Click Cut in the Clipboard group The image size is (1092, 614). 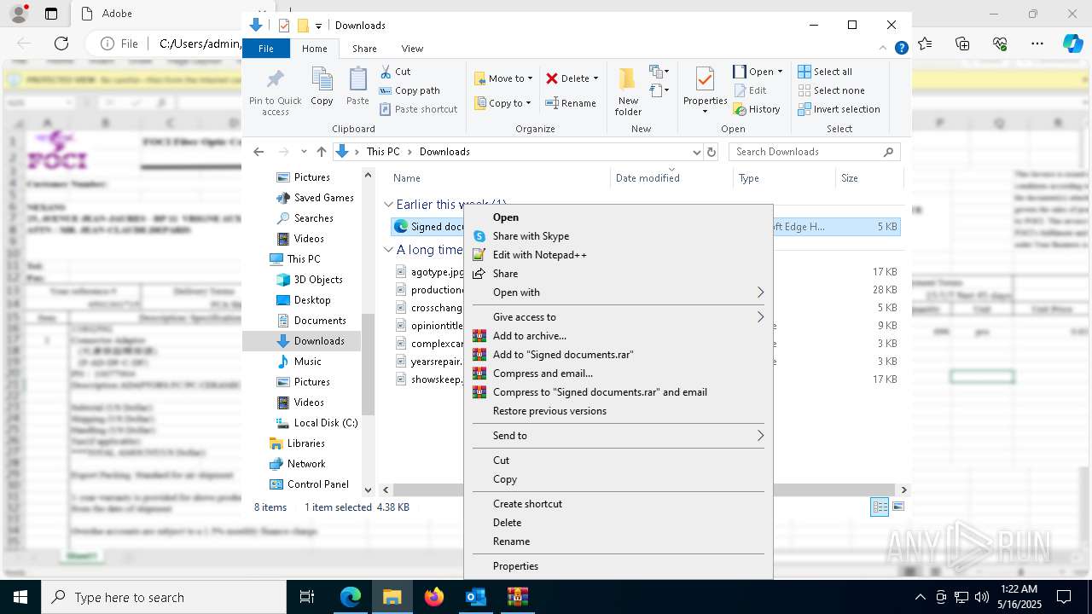(395, 72)
